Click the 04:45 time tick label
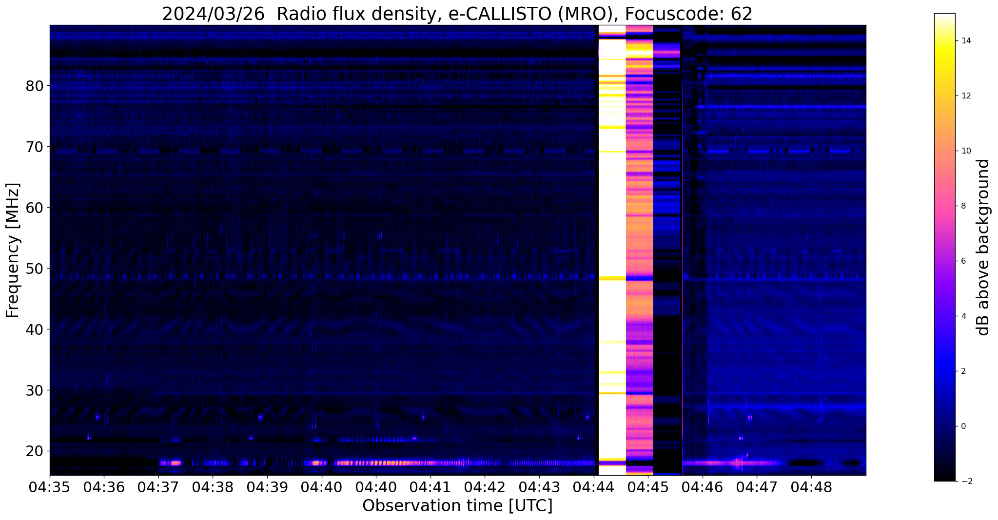The height and width of the screenshot is (520, 998). click(648, 487)
